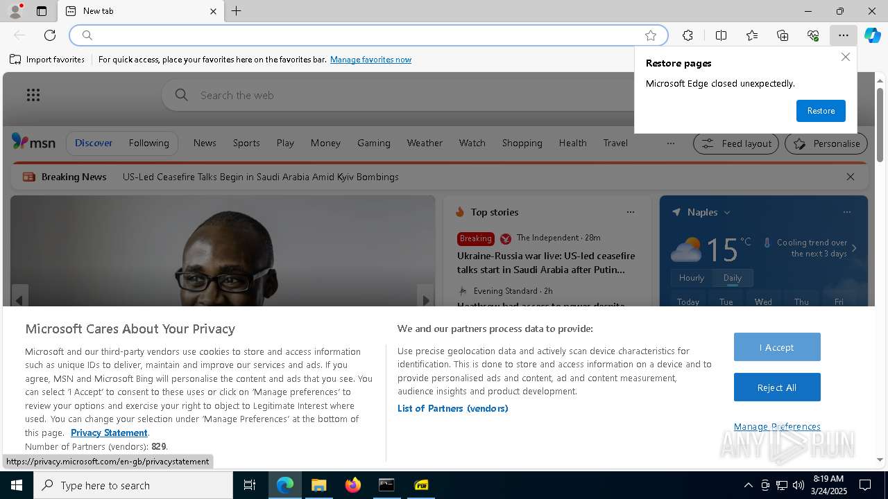Click I Accept for cookies
888x499 pixels.
[x=777, y=347]
